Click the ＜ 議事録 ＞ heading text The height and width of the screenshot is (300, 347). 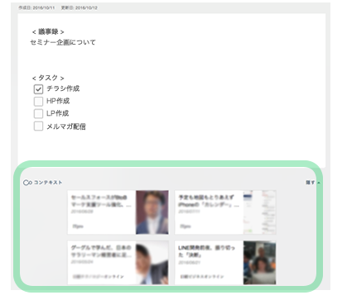coord(48,32)
